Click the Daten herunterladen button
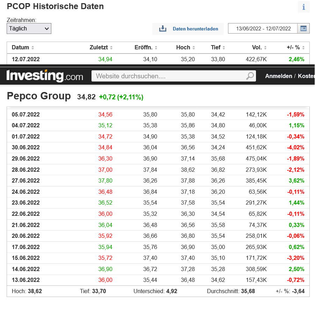This screenshot has height=312, width=315. [195, 29]
